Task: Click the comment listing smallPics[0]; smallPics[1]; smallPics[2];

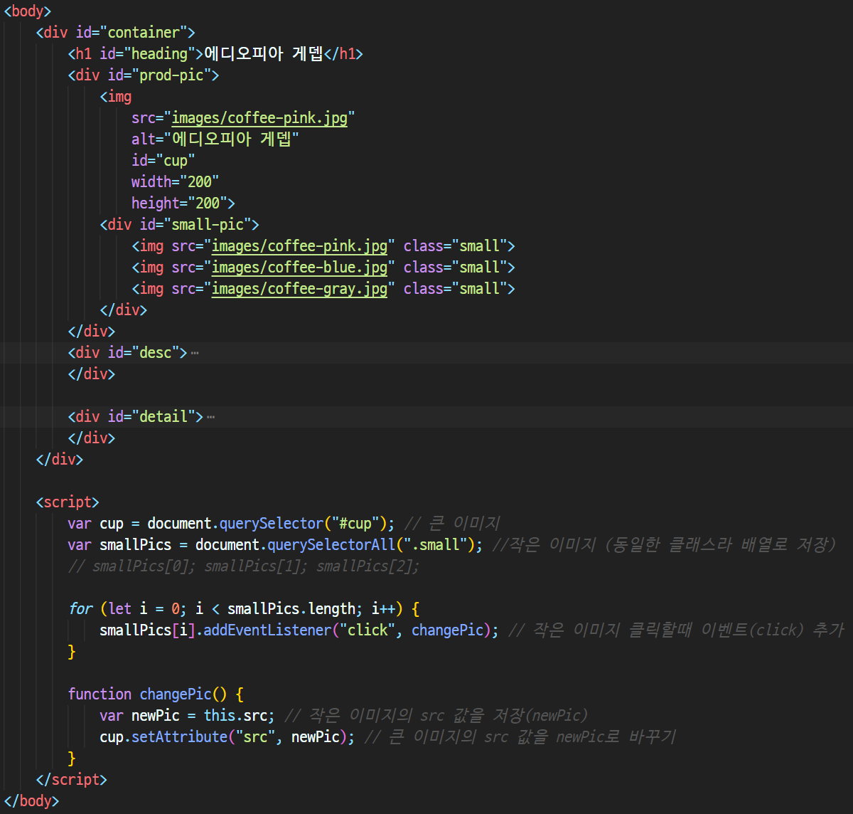Action: tap(244, 566)
